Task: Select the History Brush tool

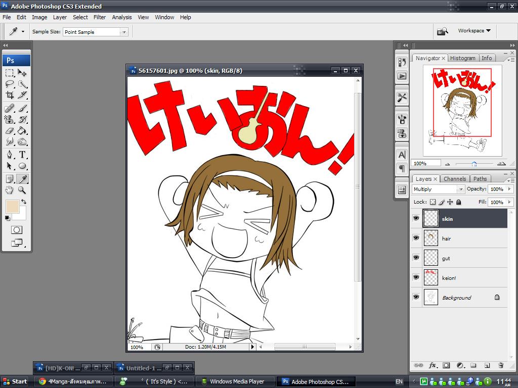Action: 22,119
